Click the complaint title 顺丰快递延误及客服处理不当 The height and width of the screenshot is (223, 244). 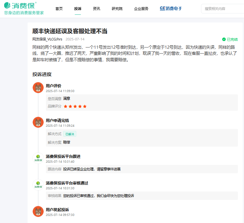70,31
